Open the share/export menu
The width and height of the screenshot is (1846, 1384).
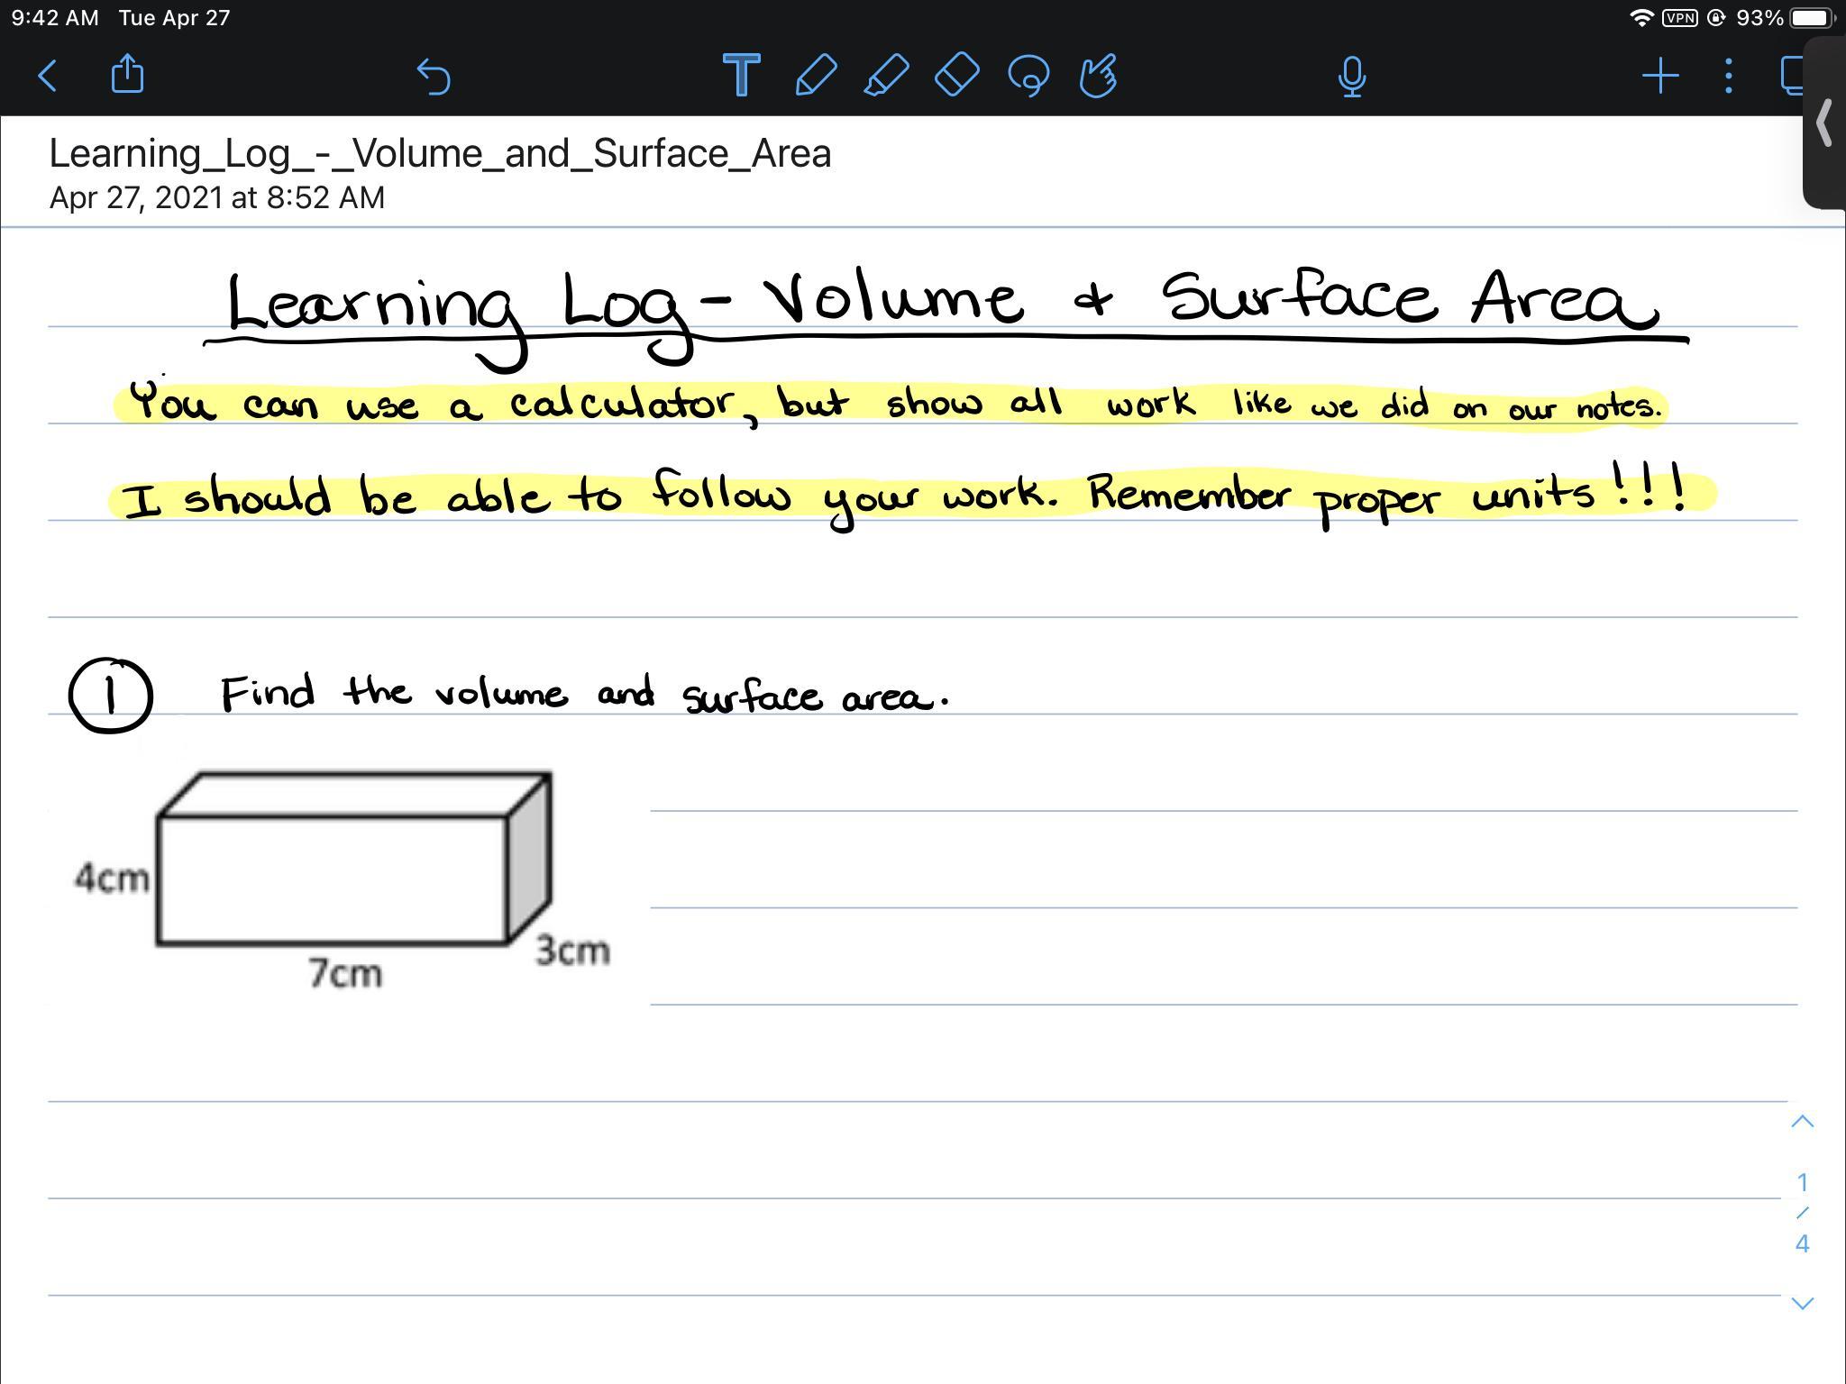pos(127,75)
